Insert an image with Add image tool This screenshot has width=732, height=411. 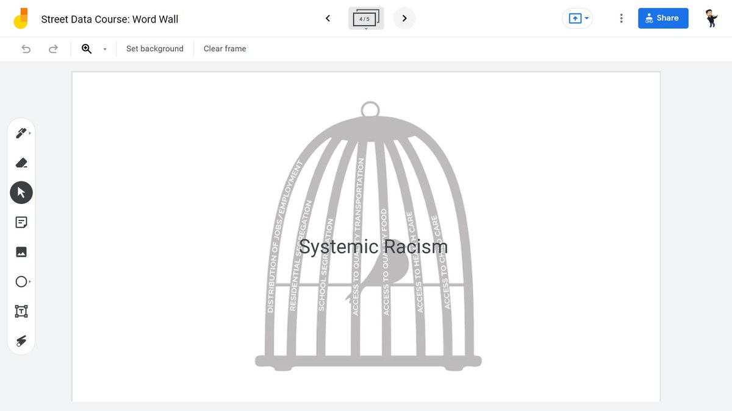pos(21,252)
